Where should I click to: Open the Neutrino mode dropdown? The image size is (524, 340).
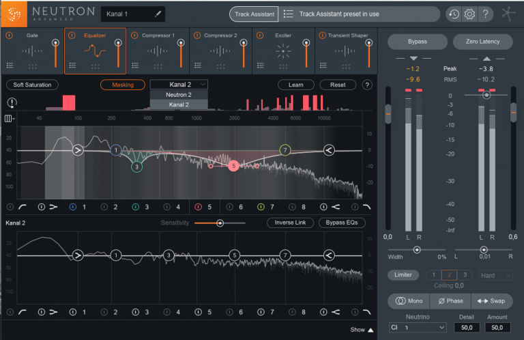(x=418, y=328)
